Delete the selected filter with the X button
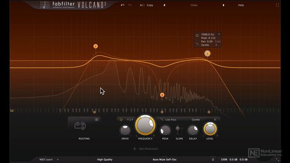 (215, 120)
